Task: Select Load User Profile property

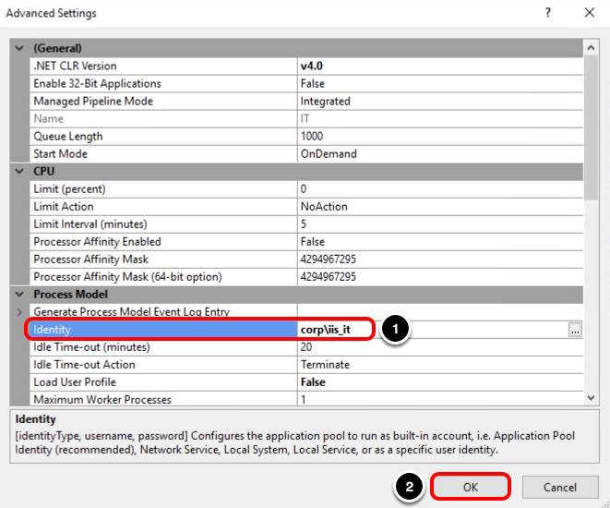Action: click(x=163, y=382)
